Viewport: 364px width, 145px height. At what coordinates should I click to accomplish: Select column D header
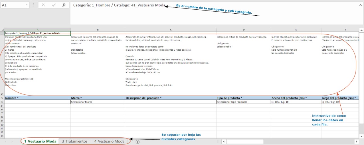[x=244, y=30]
